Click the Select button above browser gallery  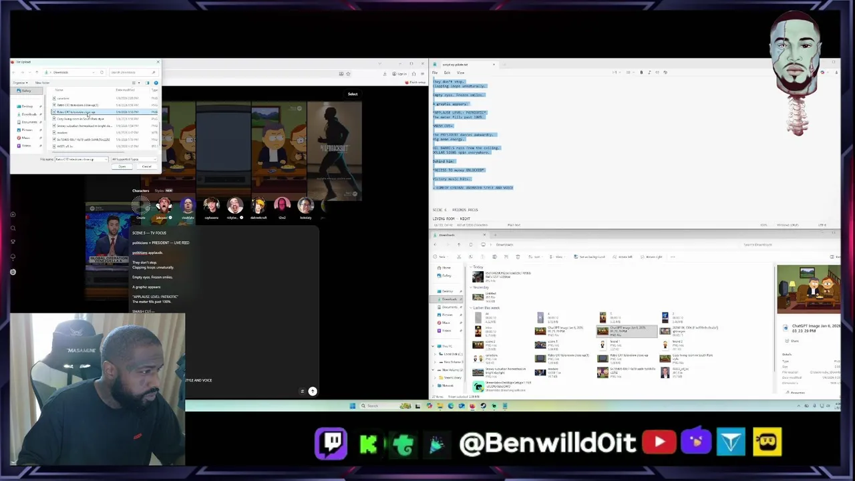click(x=353, y=94)
